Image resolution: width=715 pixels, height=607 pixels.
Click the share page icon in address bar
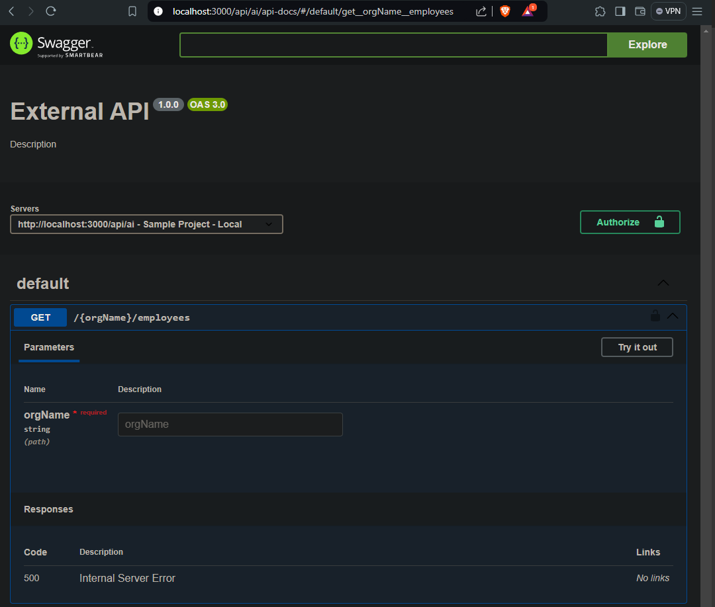click(481, 11)
